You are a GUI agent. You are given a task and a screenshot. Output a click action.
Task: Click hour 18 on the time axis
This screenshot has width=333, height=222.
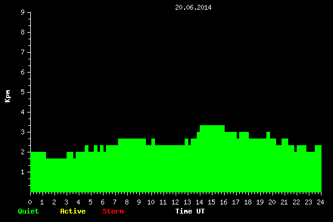pos(248,202)
